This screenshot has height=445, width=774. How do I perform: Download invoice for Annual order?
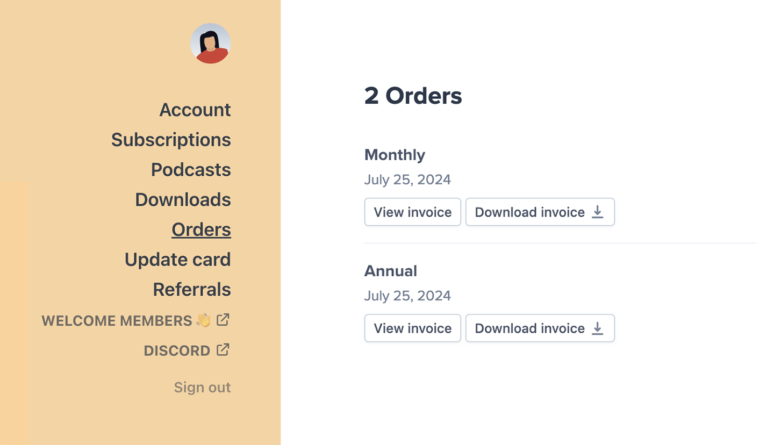pos(540,328)
